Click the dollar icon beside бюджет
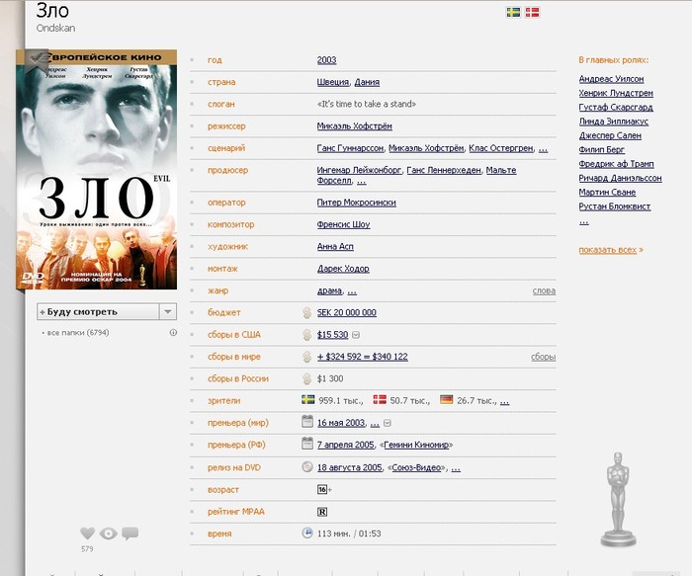 (x=306, y=312)
